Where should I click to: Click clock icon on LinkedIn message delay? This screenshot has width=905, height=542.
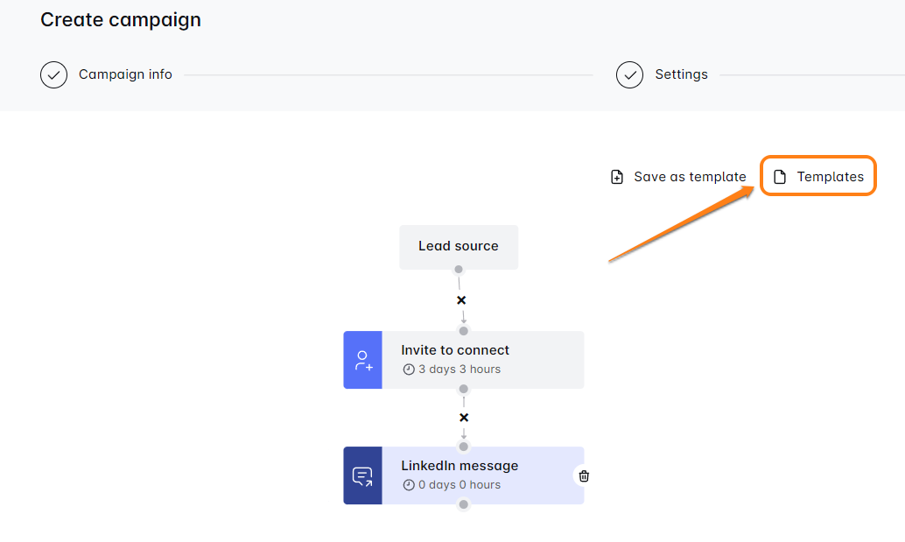click(408, 485)
